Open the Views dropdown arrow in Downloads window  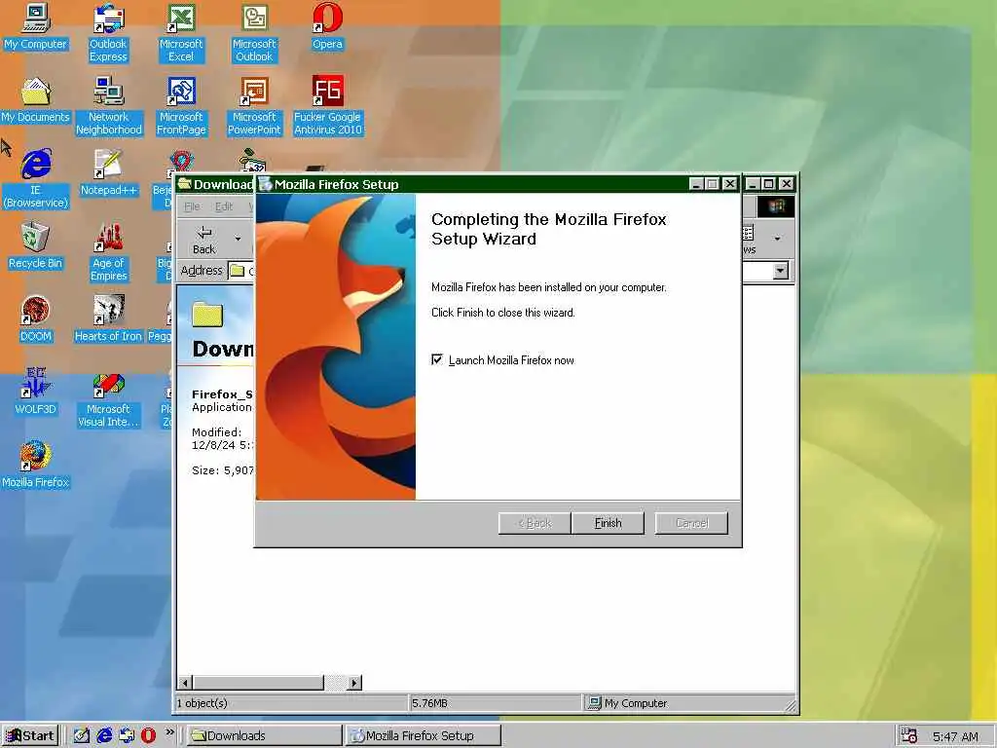click(777, 239)
